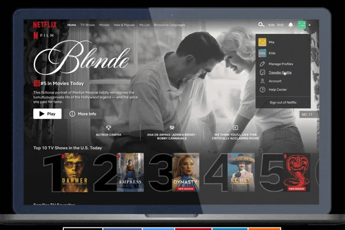Go to TV Shows
The width and height of the screenshot is (345, 230).
point(88,25)
